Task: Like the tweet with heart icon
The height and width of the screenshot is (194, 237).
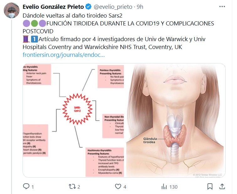Action: 118,186
